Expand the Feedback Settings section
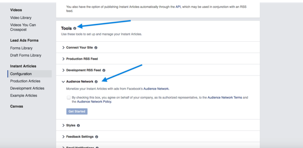 pyautogui.click(x=80, y=137)
